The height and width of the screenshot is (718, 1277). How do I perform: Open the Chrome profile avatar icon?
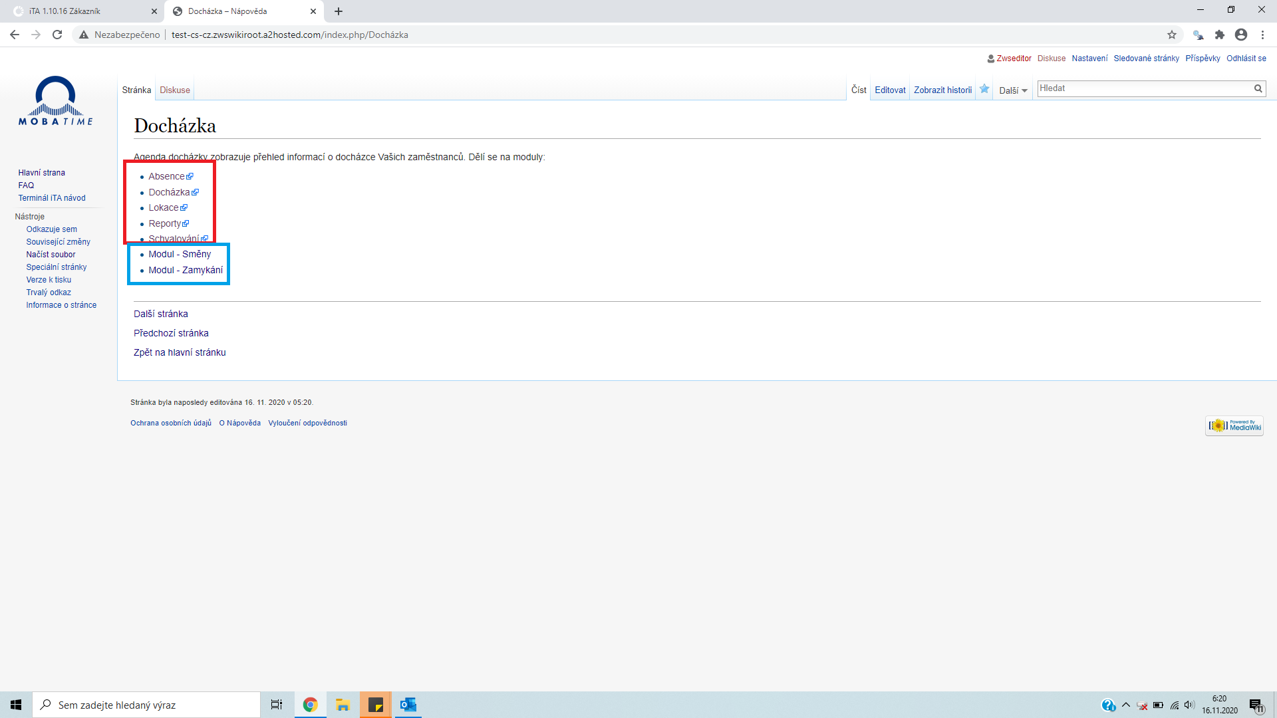[1240, 35]
